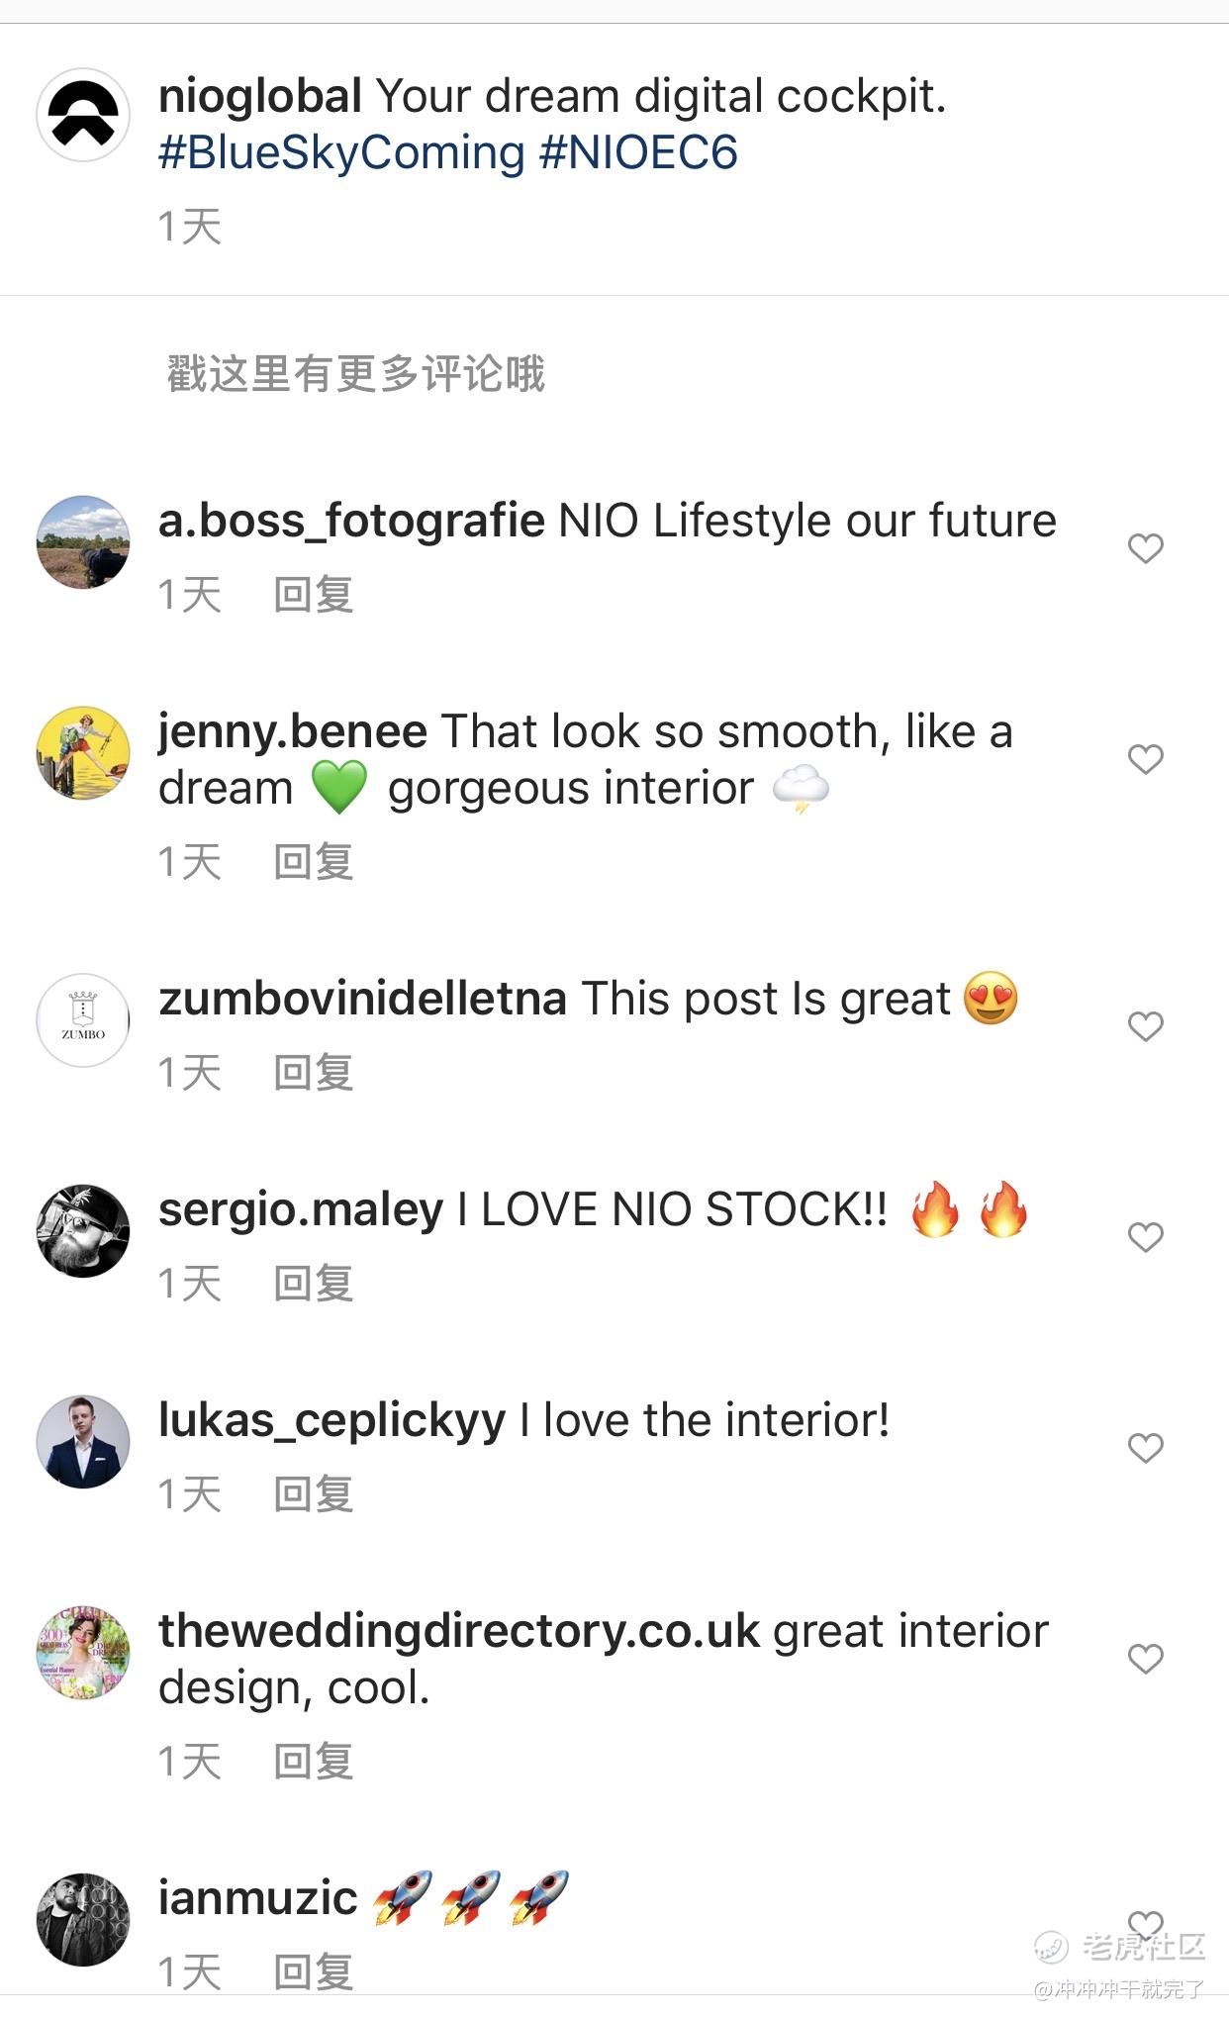Open the #BlueSkyComing hashtag
The width and height of the screenshot is (1229, 2017).
tap(341, 153)
